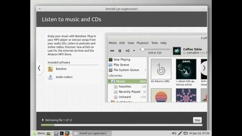Go to the previous slide with left arrow
This screenshot has height=136, width=242.
(39, 68)
